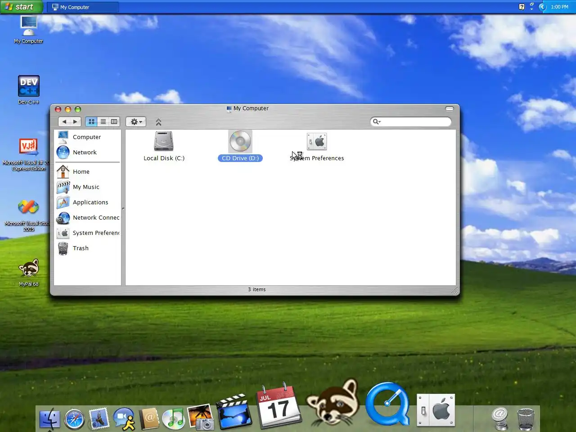Open iMovie clapperboard icon in dock

(234, 412)
